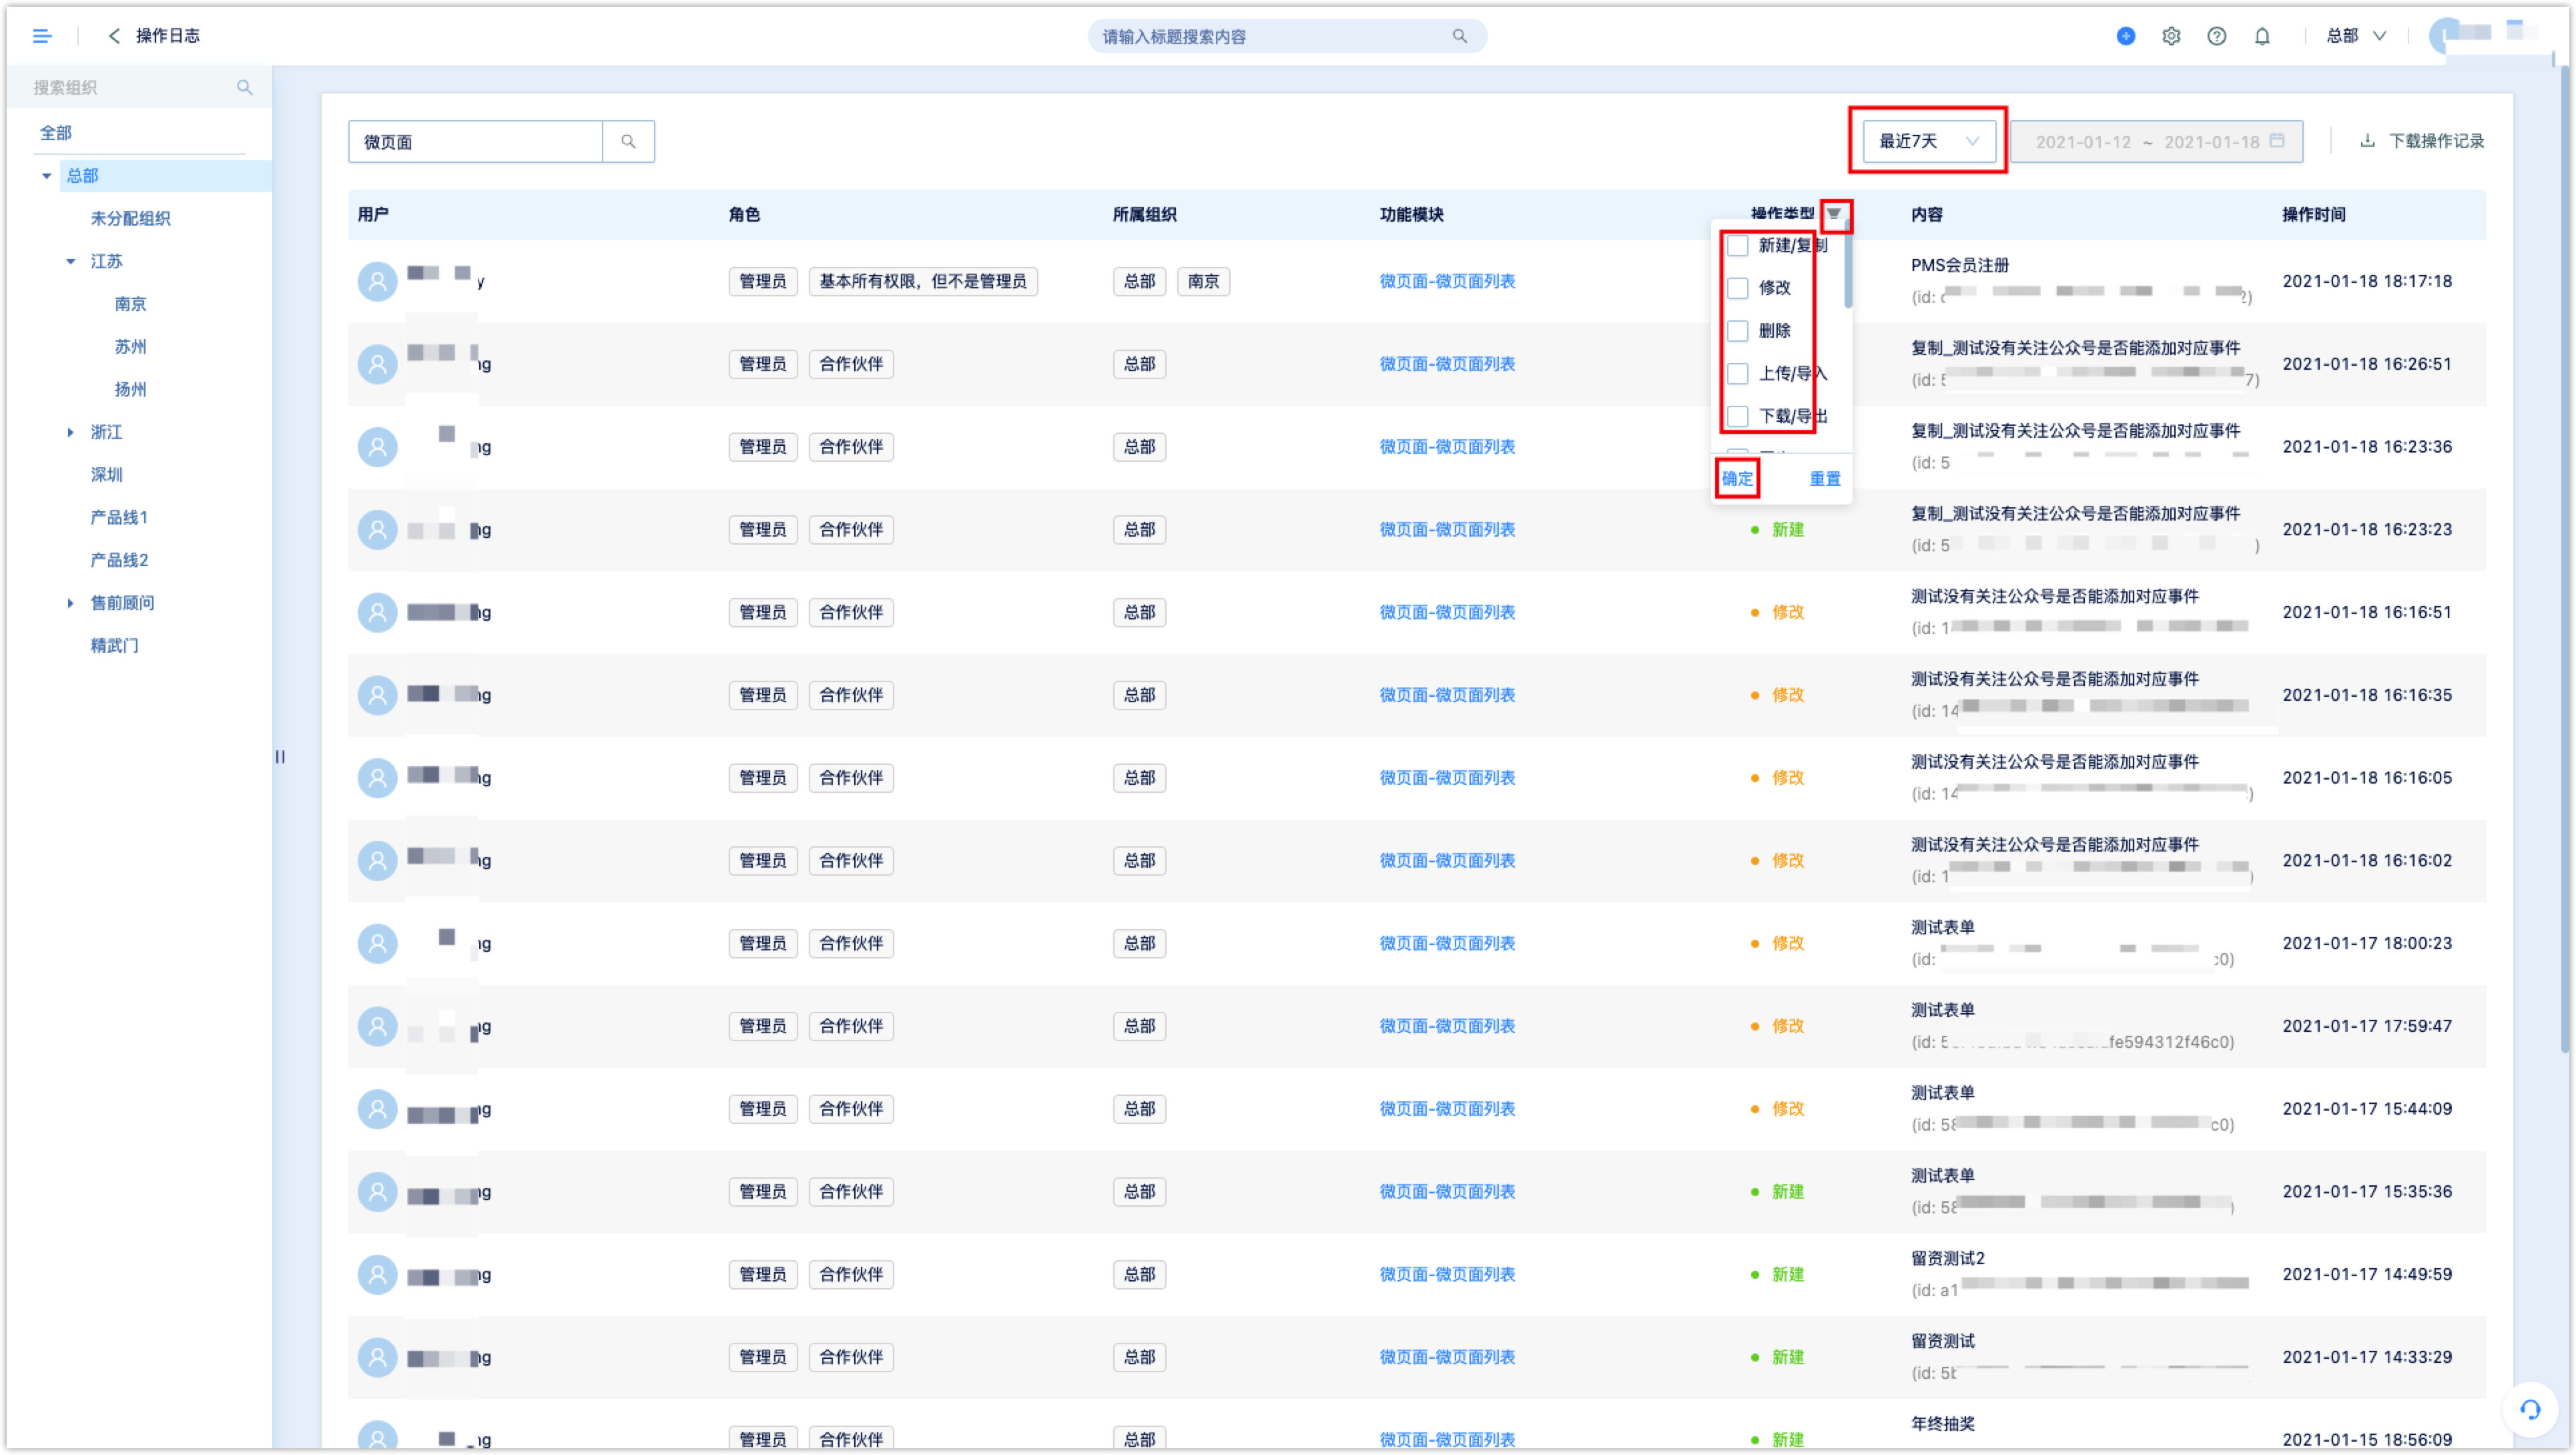Screen dimensions: 2576x1455
Task: Open the notifications bell icon
Action: click(2261, 36)
